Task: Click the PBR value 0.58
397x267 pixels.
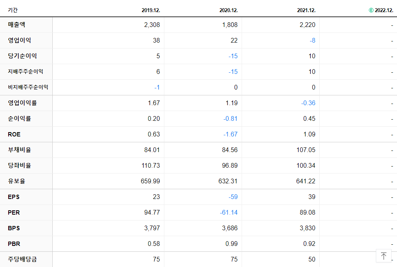Action: pyautogui.click(x=154, y=244)
